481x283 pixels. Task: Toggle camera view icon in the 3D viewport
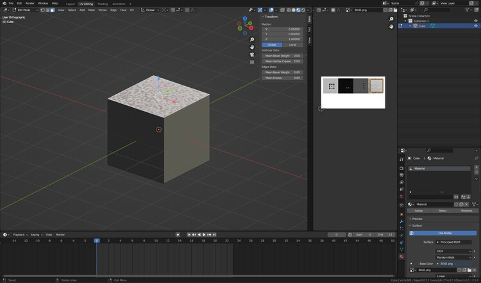(252, 55)
